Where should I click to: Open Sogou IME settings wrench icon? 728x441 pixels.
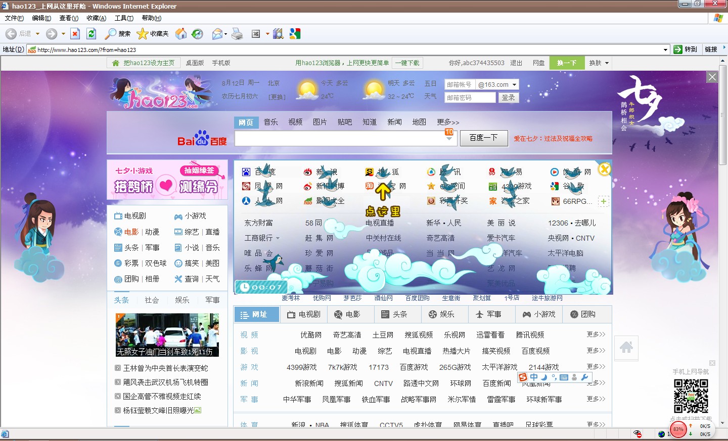(x=584, y=377)
